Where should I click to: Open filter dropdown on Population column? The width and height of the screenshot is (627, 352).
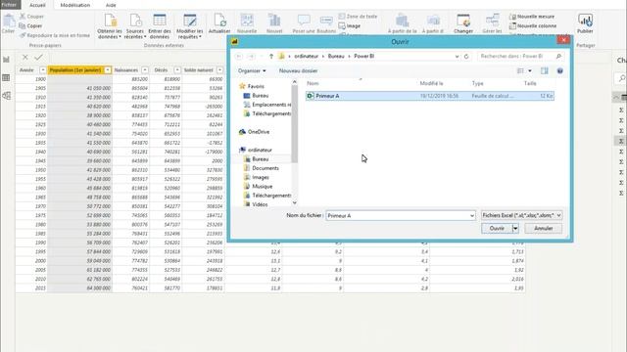pos(108,70)
